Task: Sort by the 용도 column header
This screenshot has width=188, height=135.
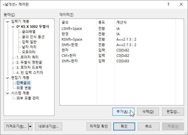Action: click(x=106, y=22)
